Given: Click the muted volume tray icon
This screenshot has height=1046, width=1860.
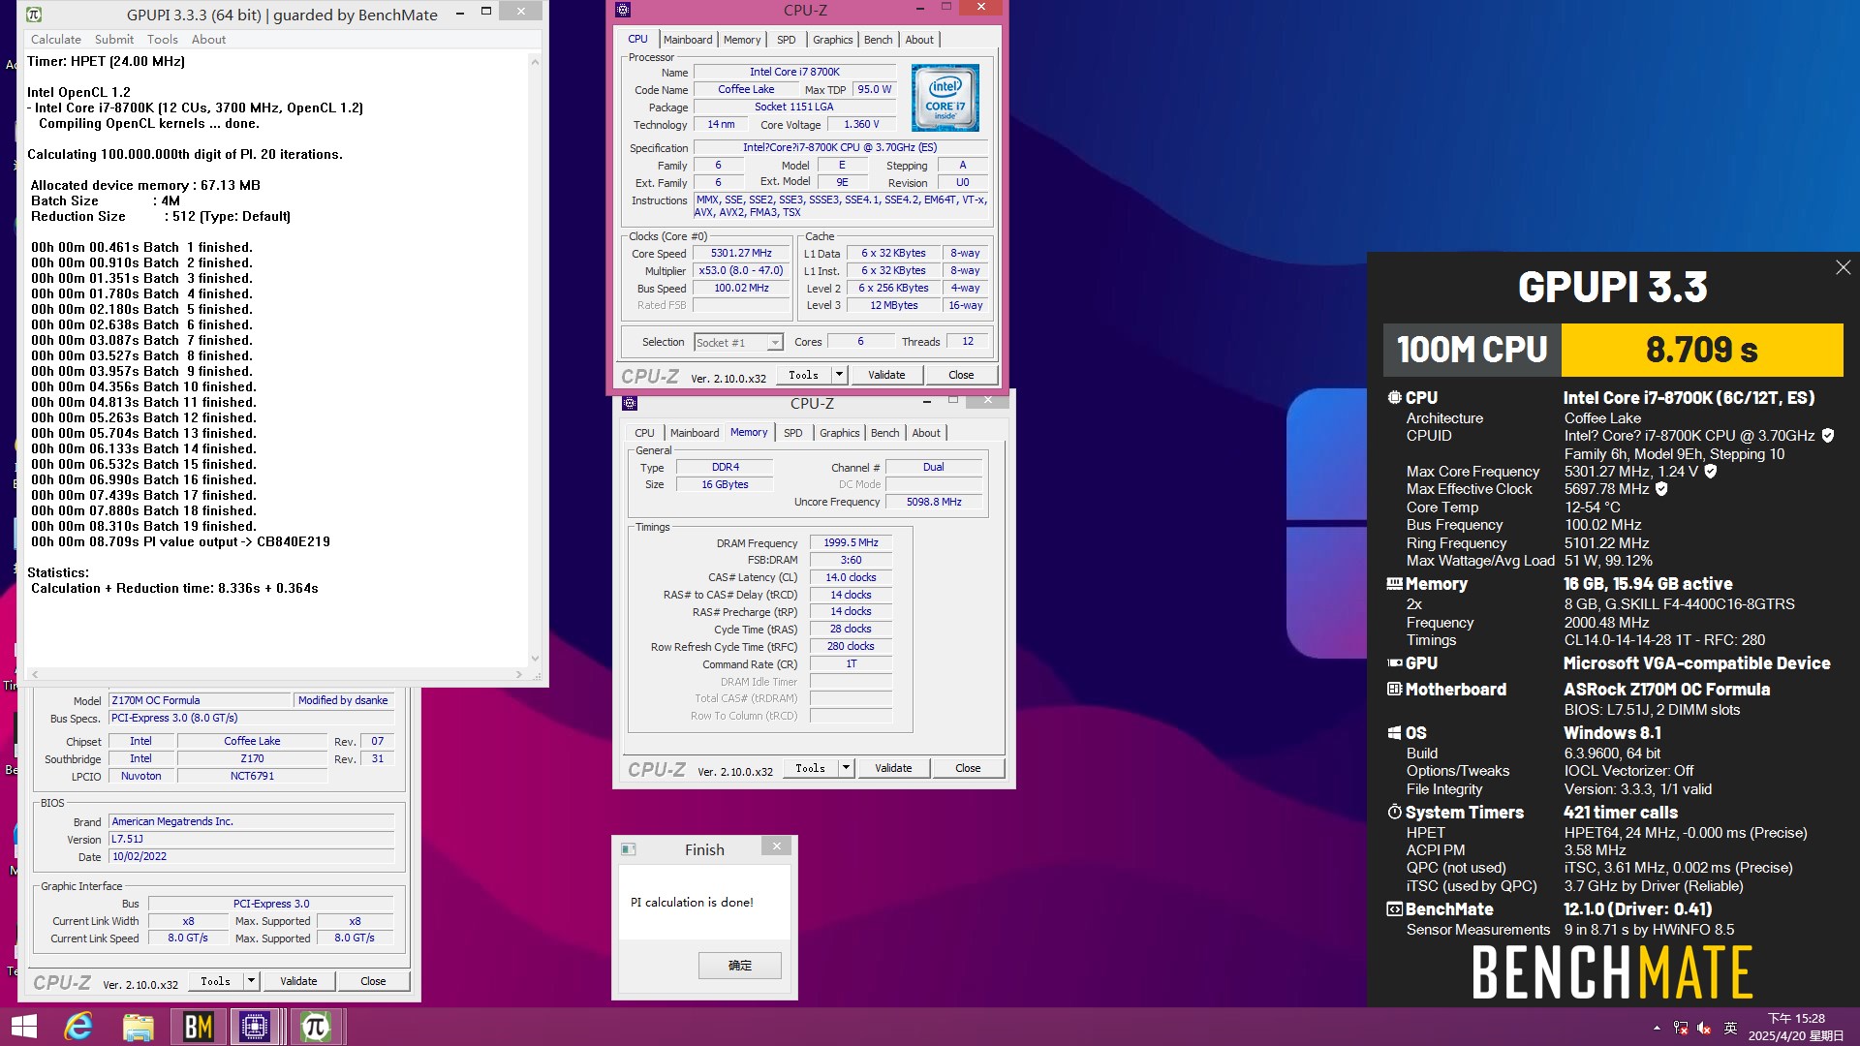Looking at the screenshot, I should click(x=1705, y=1028).
